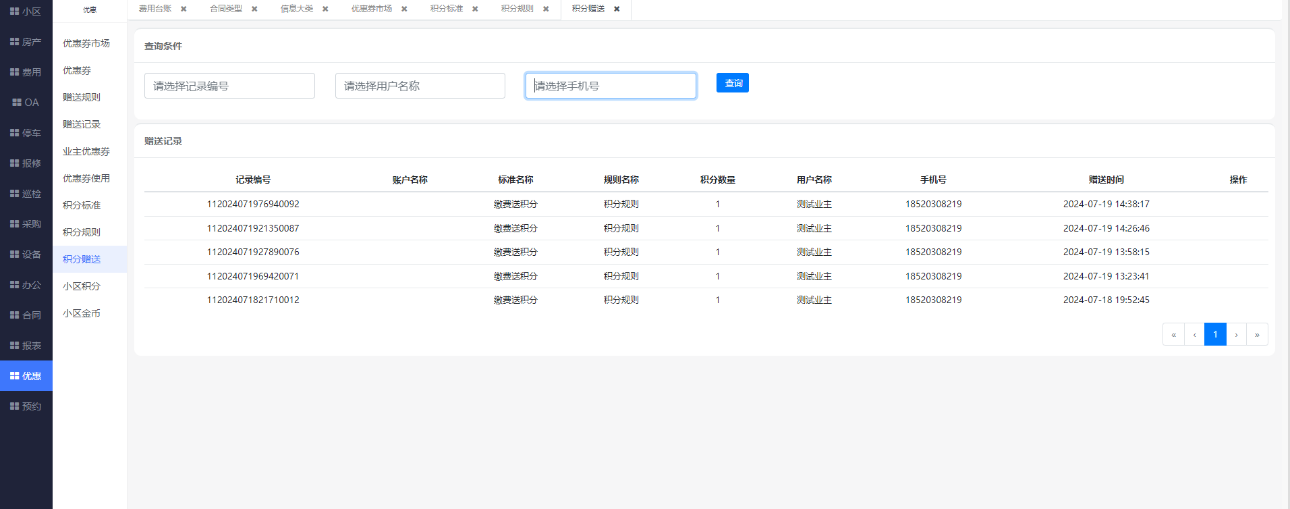
Task: Switch to the 合同类型 tab
Action: [226, 9]
